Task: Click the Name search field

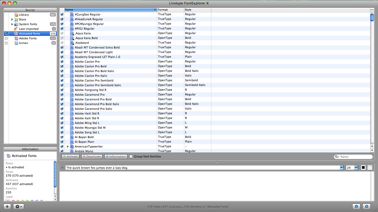Action: point(353,157)
